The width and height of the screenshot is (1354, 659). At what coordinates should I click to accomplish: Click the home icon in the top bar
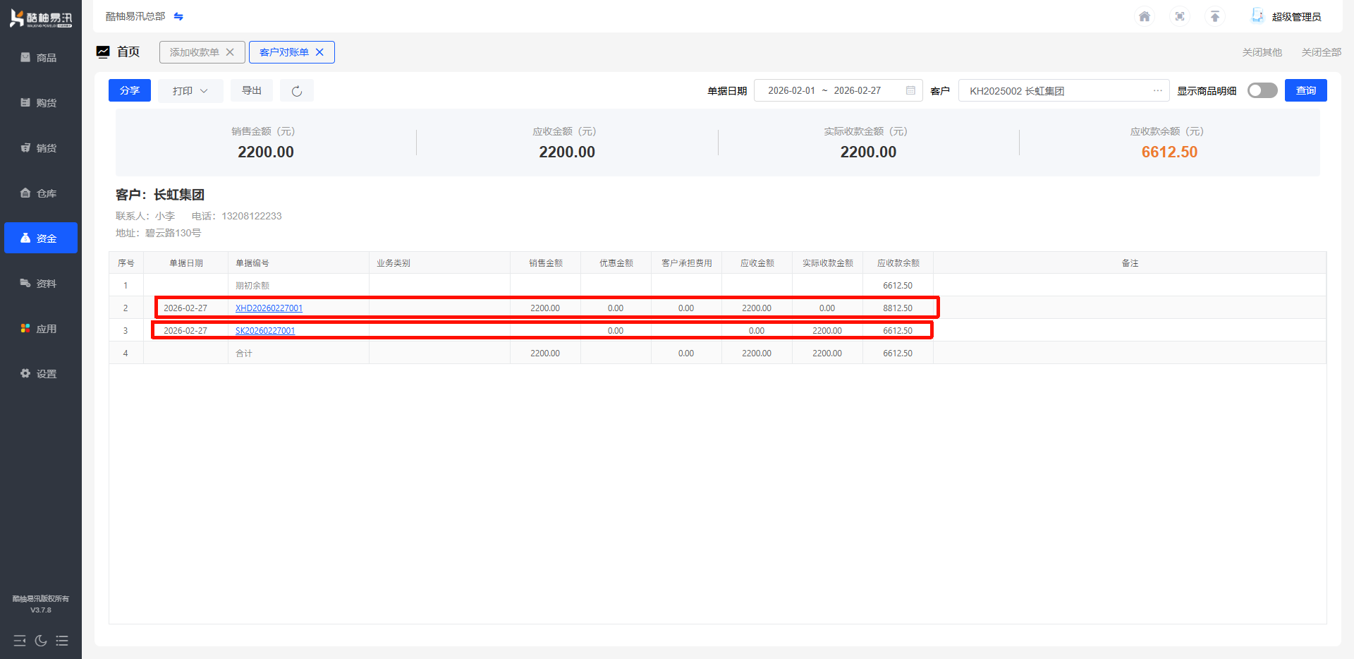[x=1145, y=16]
